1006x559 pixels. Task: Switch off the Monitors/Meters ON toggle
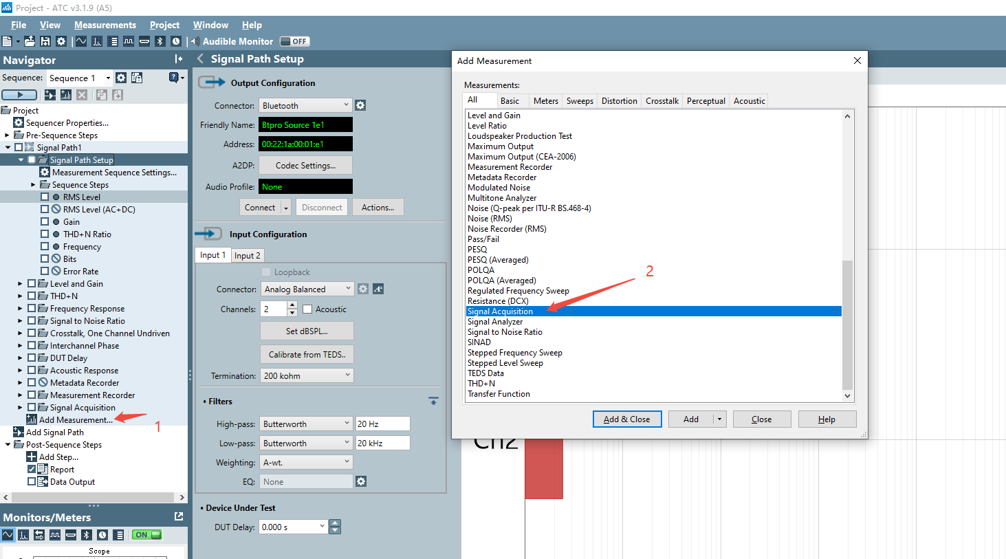(x=148, y=534)
